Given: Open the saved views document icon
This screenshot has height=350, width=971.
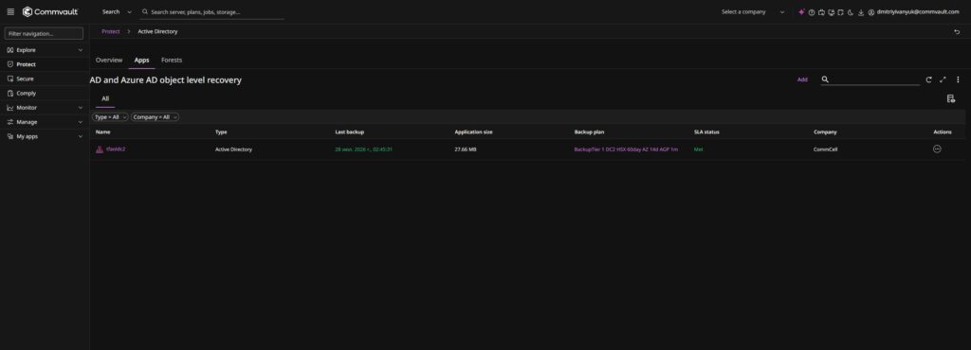Looking at the screenshot, I should [950, 98].
